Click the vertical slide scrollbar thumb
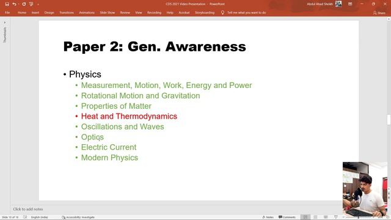 pyautogui.click(x=389, y=120)
